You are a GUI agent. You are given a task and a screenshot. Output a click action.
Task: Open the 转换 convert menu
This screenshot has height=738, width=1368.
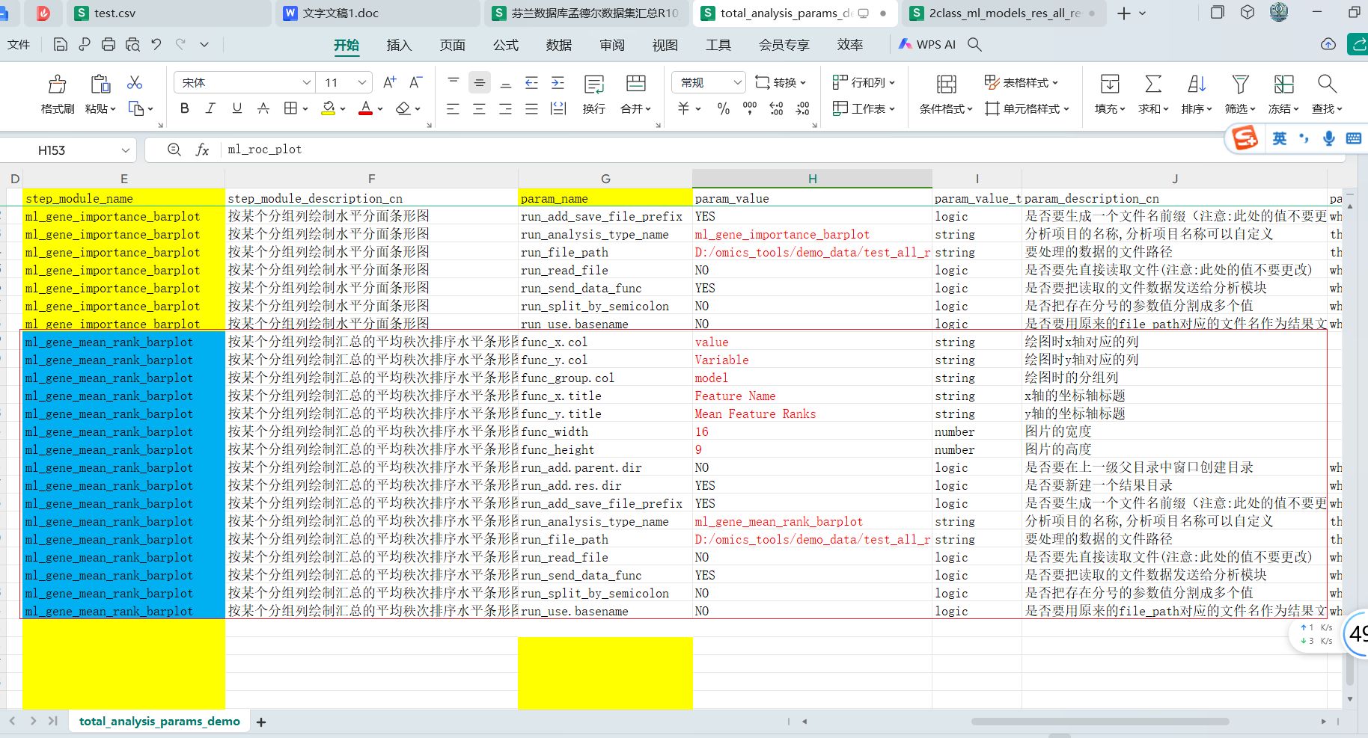click(x=781, y=82)
